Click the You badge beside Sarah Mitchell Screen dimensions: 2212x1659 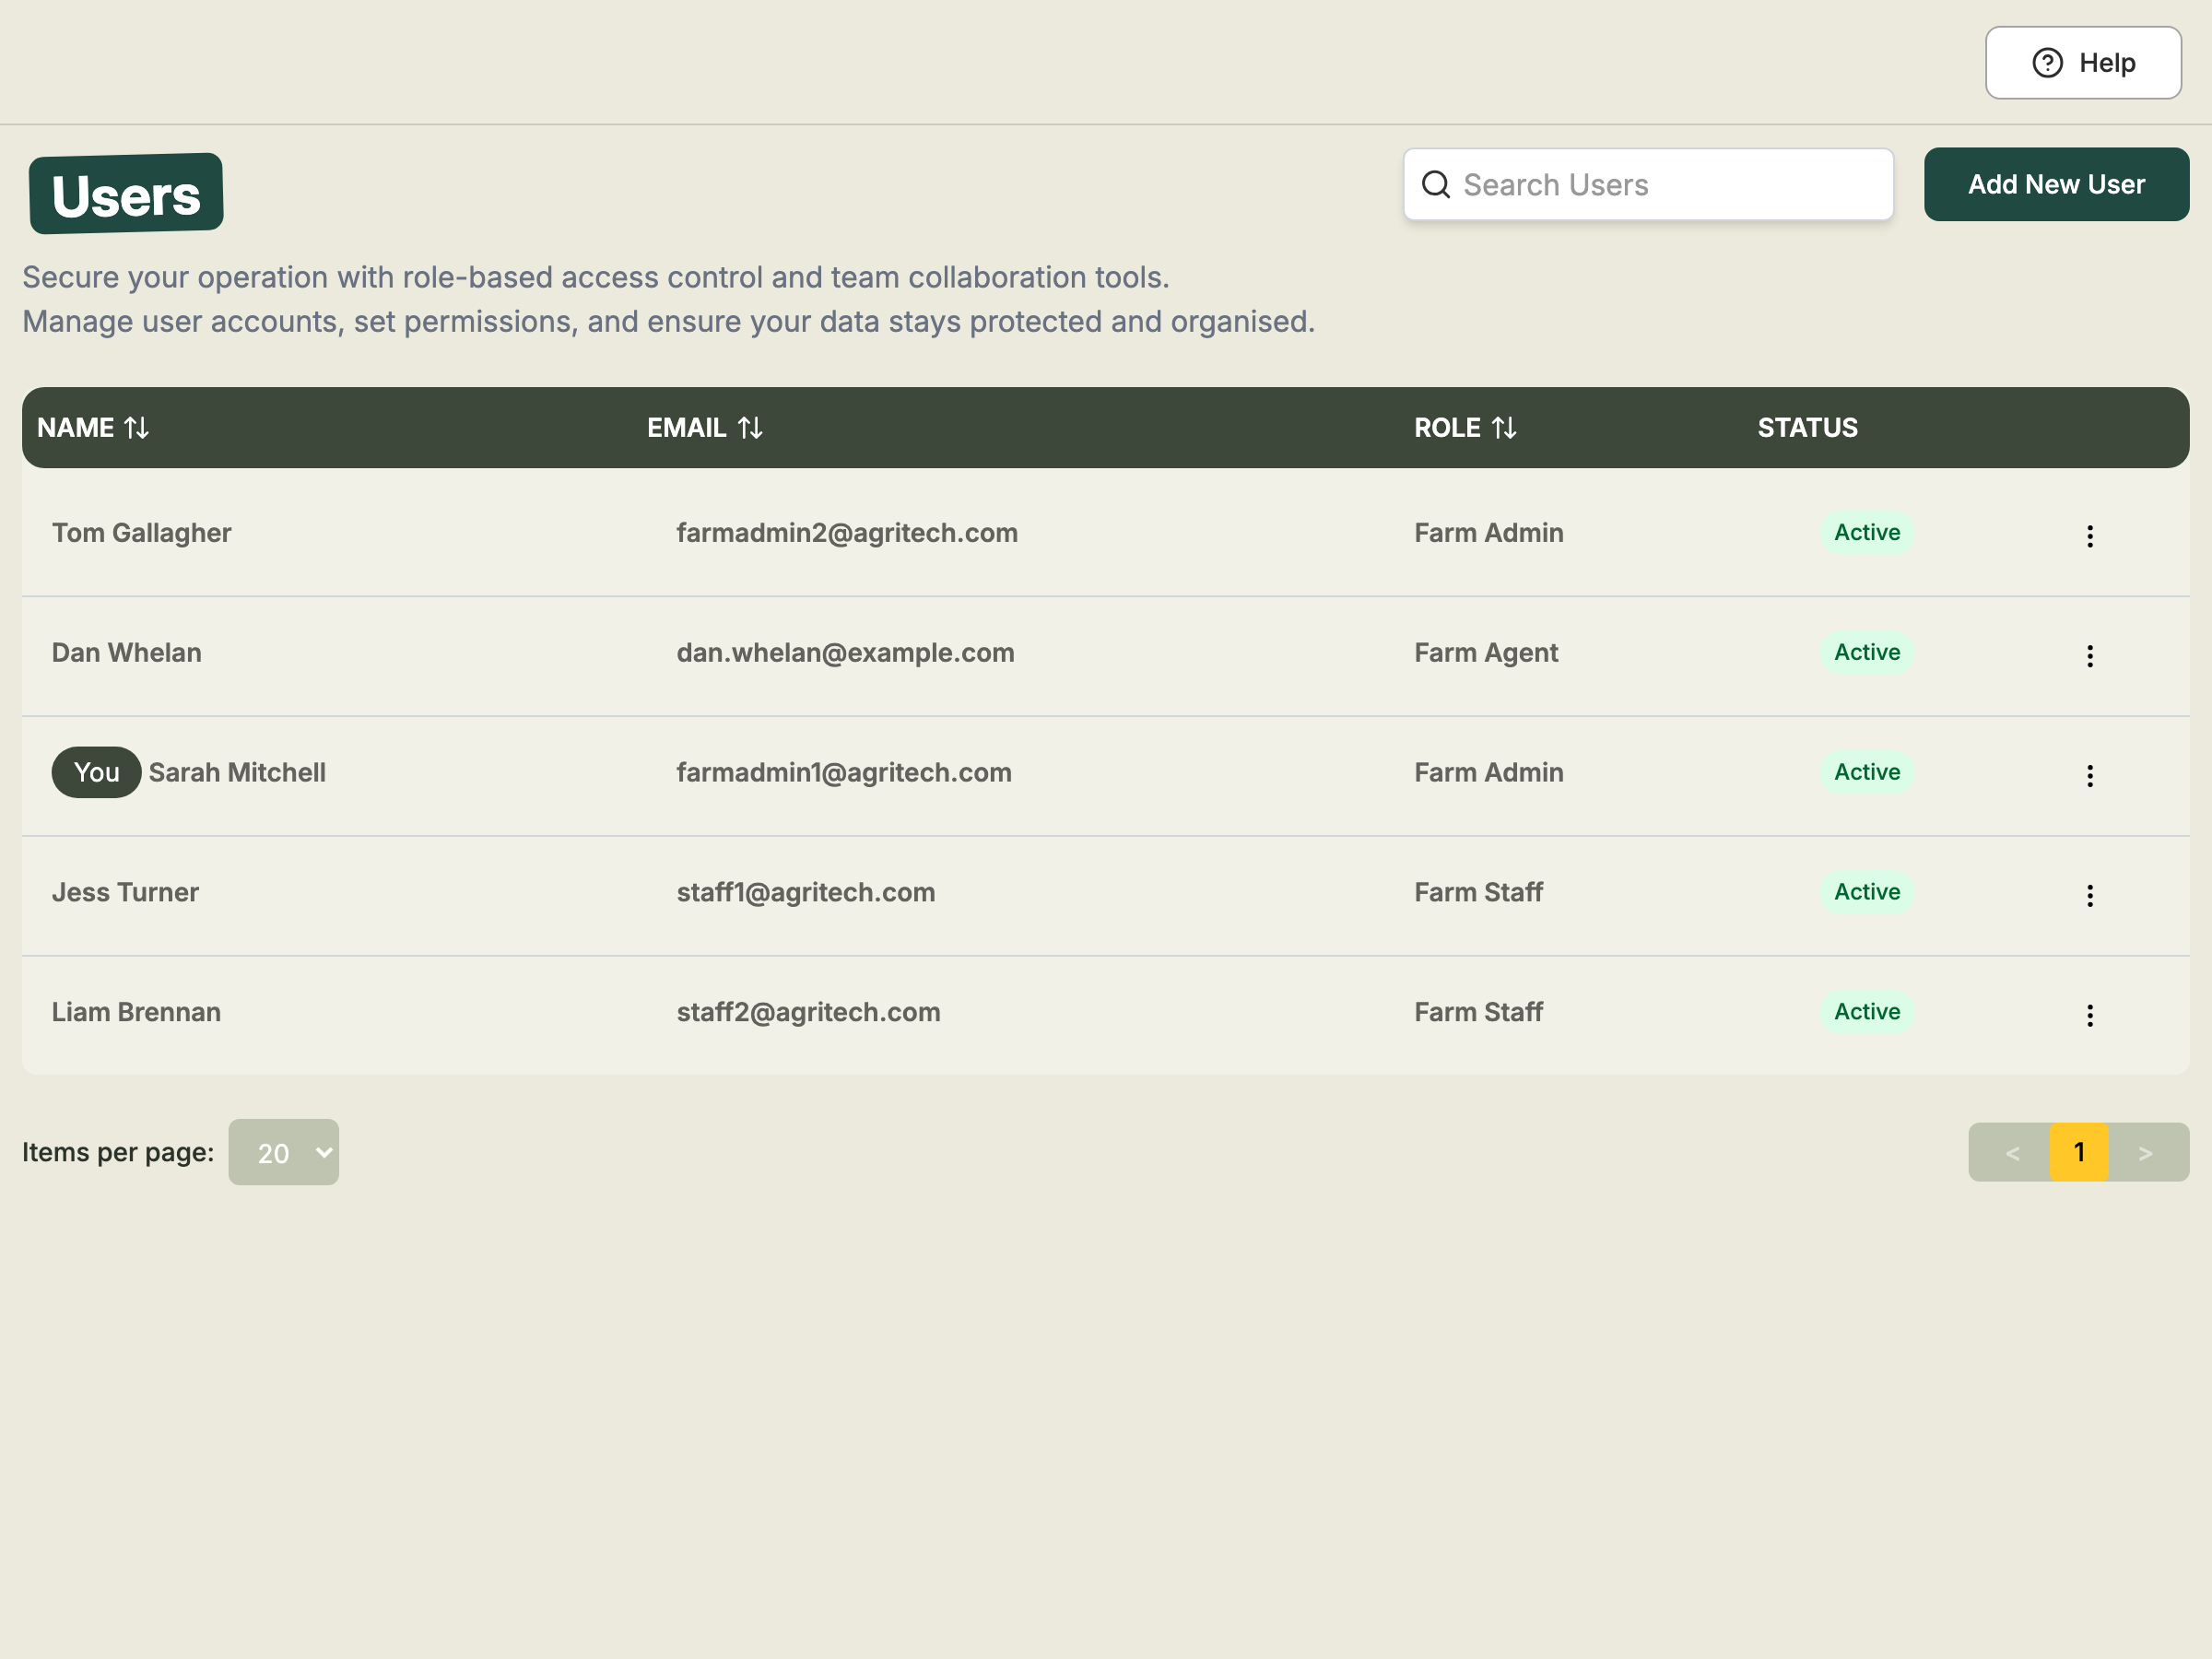tap(96, 772)
